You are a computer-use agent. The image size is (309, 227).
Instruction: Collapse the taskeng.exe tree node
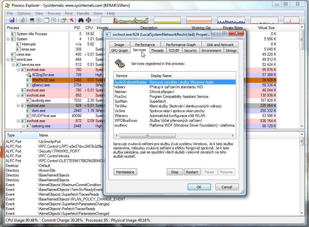24,126
